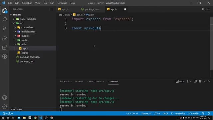The width and height of the screenshot is (213, 120).
Task: Click the Explorer more actions ellipsis
Action: click(52, 9)
